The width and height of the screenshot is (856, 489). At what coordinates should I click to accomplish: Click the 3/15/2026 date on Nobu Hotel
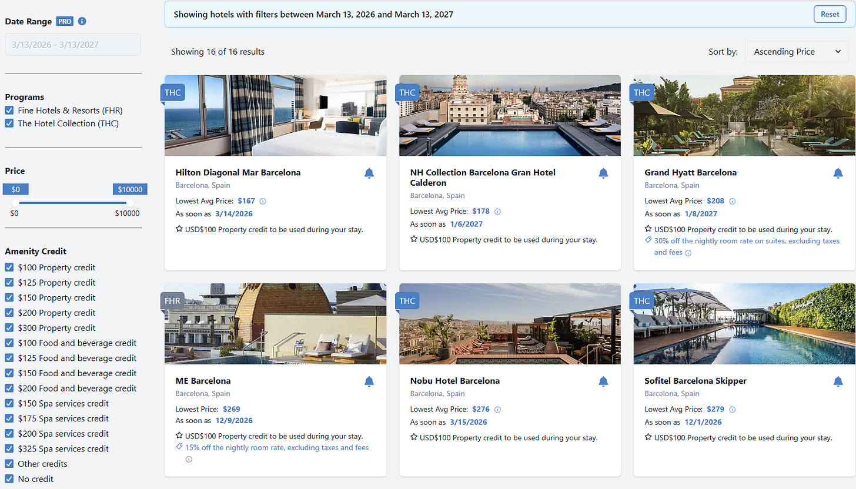(469, 422)
